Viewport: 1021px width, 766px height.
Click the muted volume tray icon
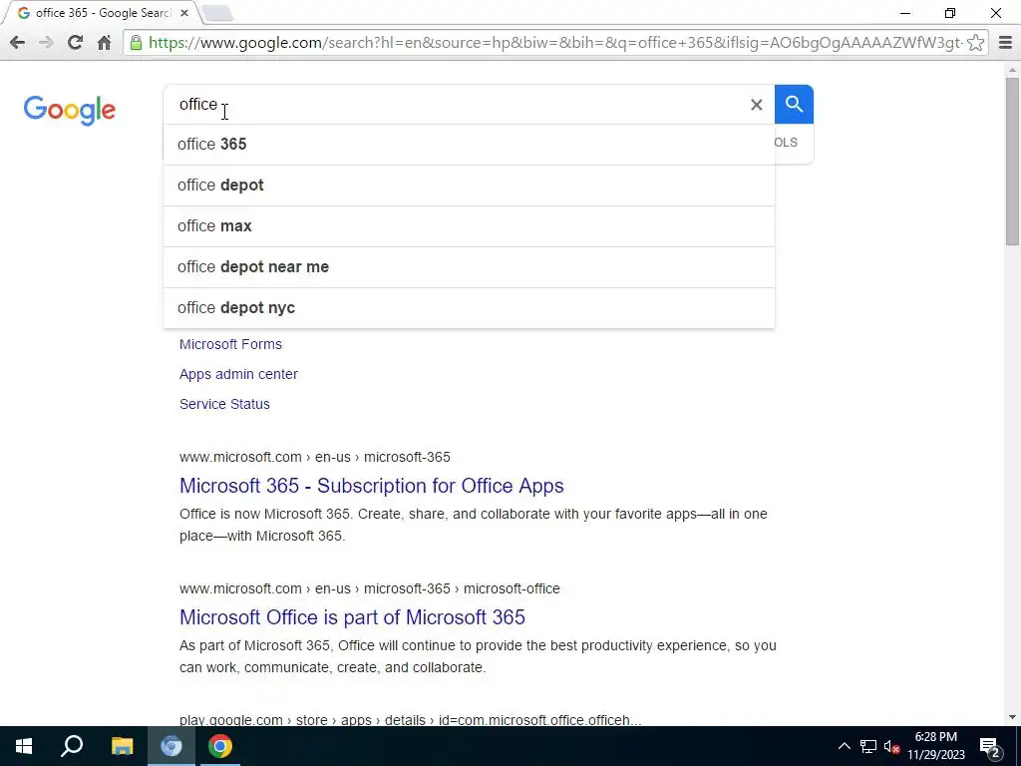coord(892,746)
